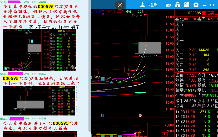Select the 买二 bid price 17.19
The height and width of the screenshot is (137, 218).
192,55
